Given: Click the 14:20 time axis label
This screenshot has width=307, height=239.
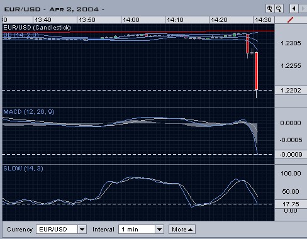Looking at the screenshot, I should click(x=219, y=20).
